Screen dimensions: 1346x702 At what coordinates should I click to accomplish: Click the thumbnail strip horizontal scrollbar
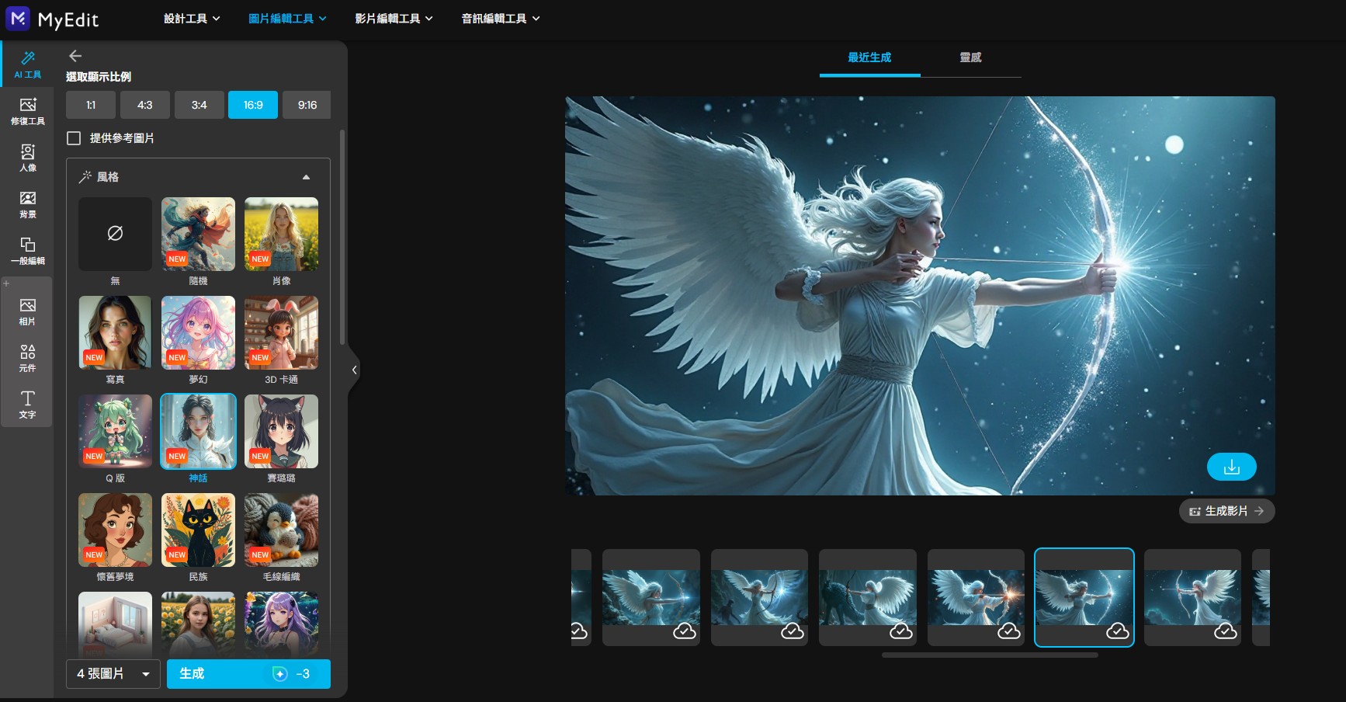[x=990, y=655]
